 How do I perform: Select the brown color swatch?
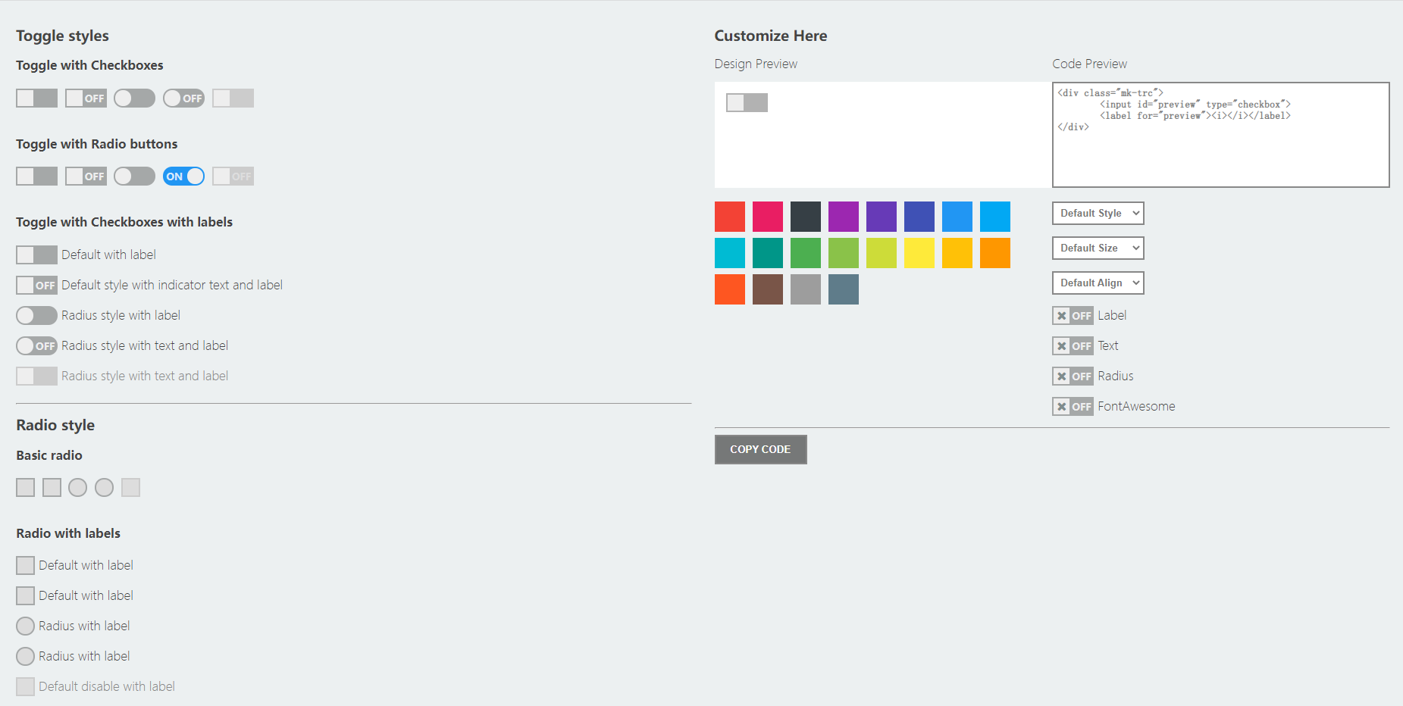tap(767, 289)
